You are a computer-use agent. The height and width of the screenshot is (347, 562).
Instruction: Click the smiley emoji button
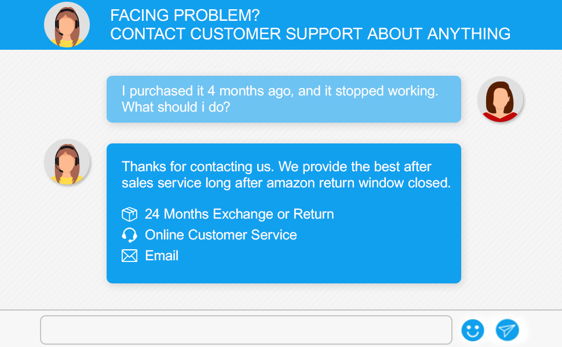[472, 330]
